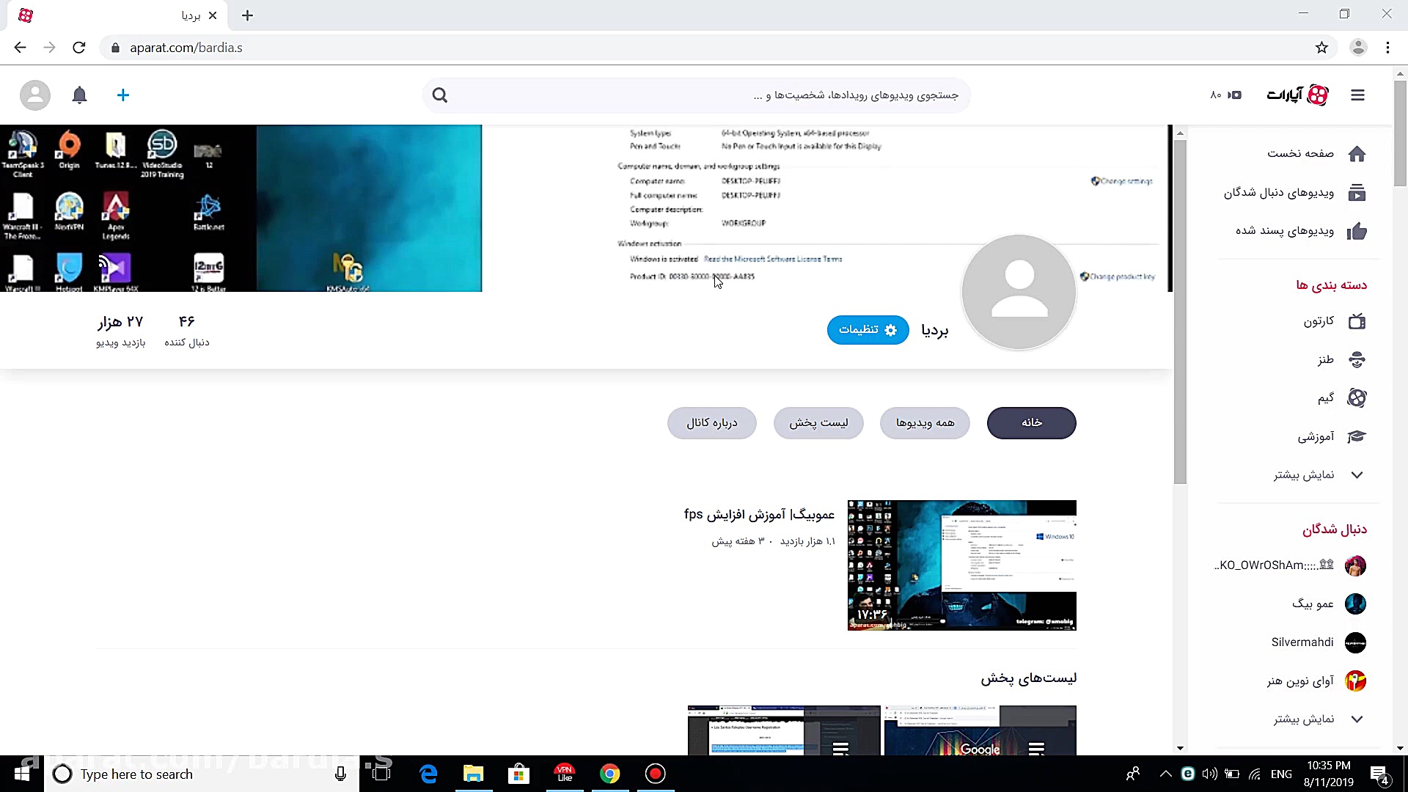1408x792 pixels.
Task: Select the طنز category icon
Action: tap(1357, 359)
